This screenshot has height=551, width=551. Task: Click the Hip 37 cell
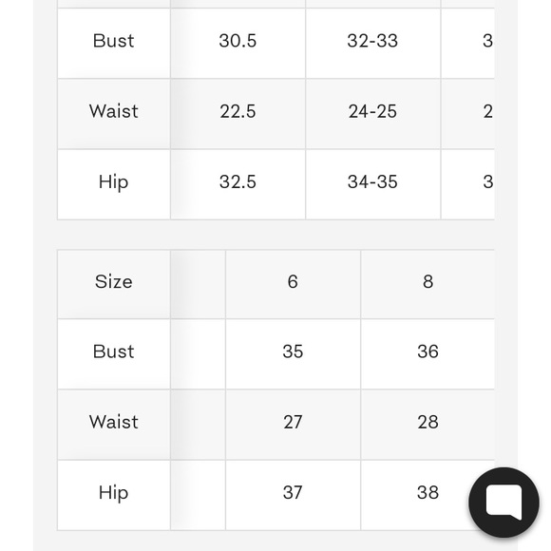[293, 495]
